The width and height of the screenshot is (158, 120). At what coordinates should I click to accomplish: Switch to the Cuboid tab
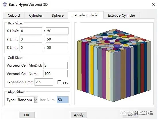pyautogui.click(x=14, y=16)
